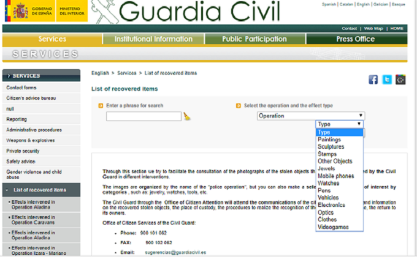Open the Services main tab
The image size is (417, 257).
[52, 39]
